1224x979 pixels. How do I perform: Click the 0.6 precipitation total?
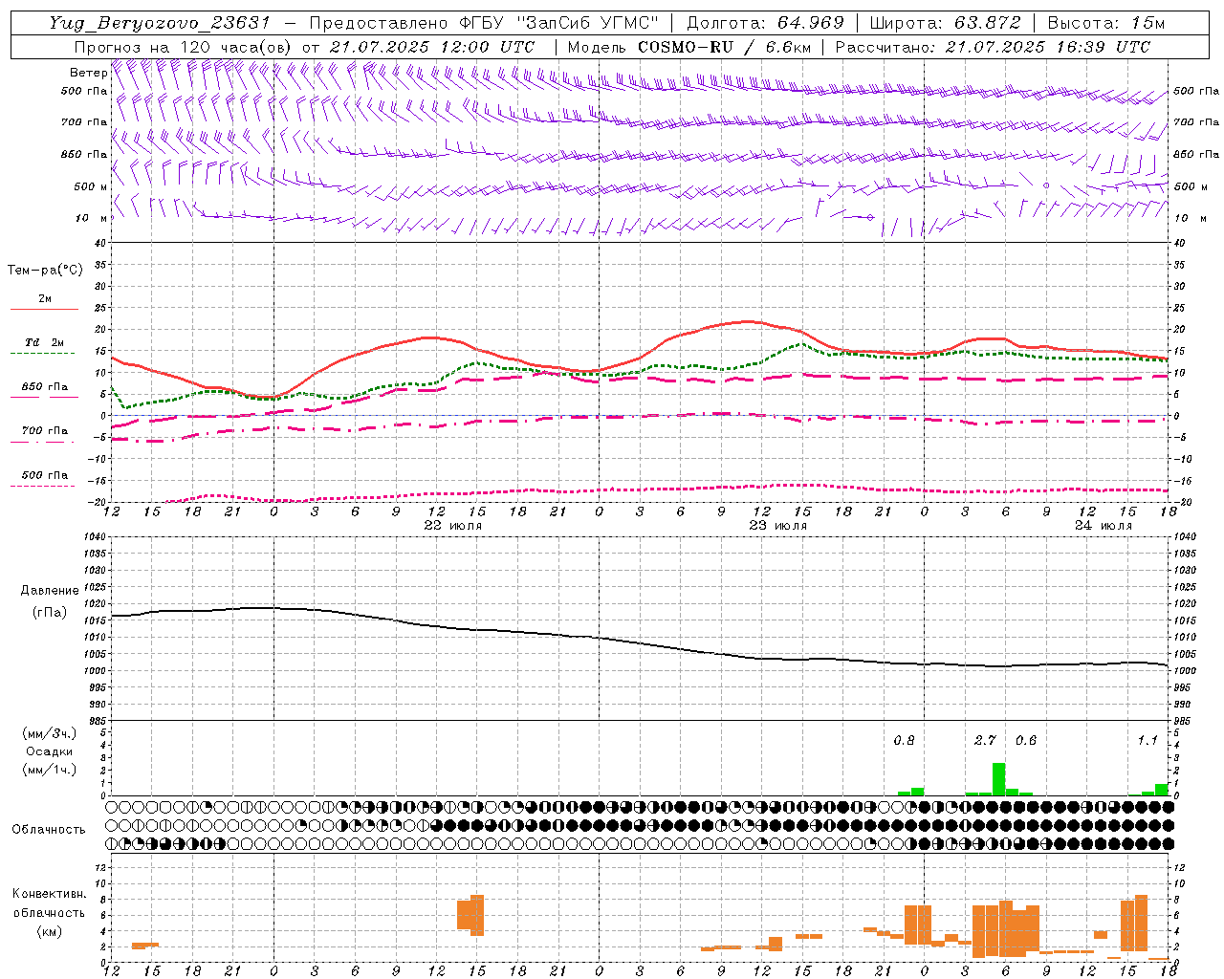1026,740
